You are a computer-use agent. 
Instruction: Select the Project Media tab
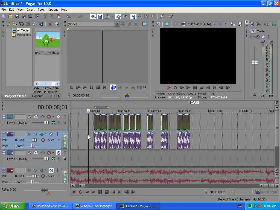tap(16, 96)
